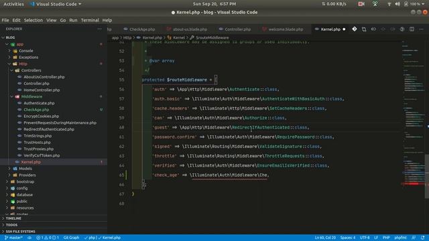Click the $routeMiddleware breadcrumb
This screenshot has width=429, height=241.
[x=209, y=37]
